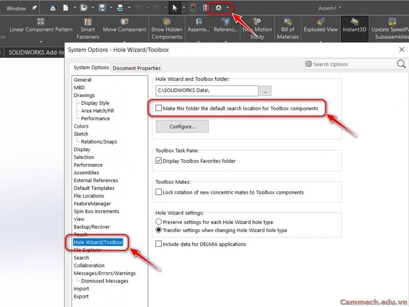Select MBD in the options list

(79, 88)
